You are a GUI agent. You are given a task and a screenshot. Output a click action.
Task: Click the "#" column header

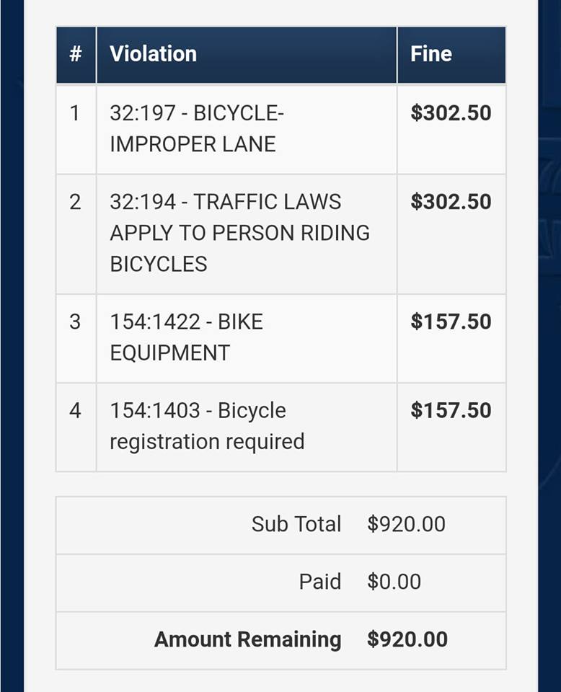[x=76, y=54]
